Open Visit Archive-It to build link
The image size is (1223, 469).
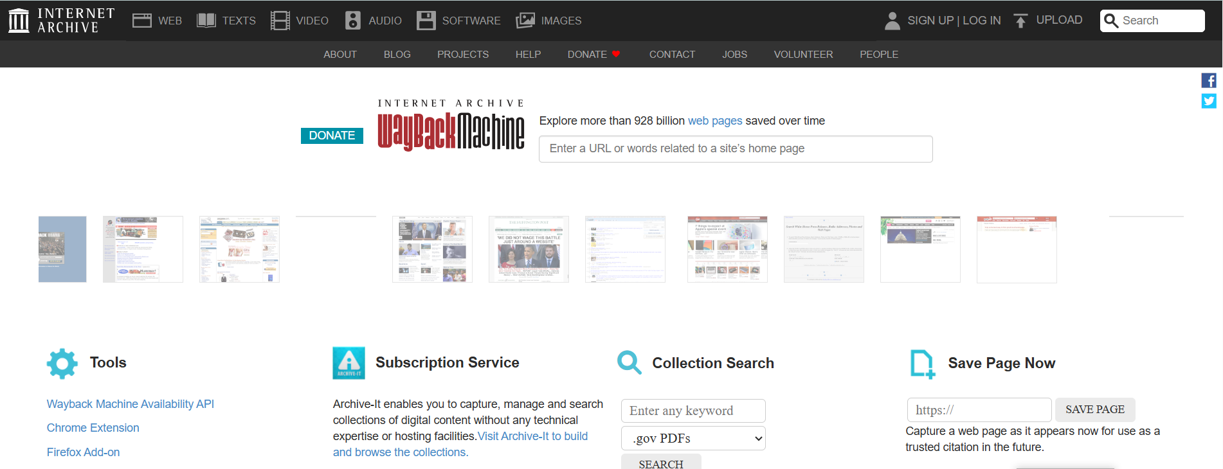coord(532,436)
